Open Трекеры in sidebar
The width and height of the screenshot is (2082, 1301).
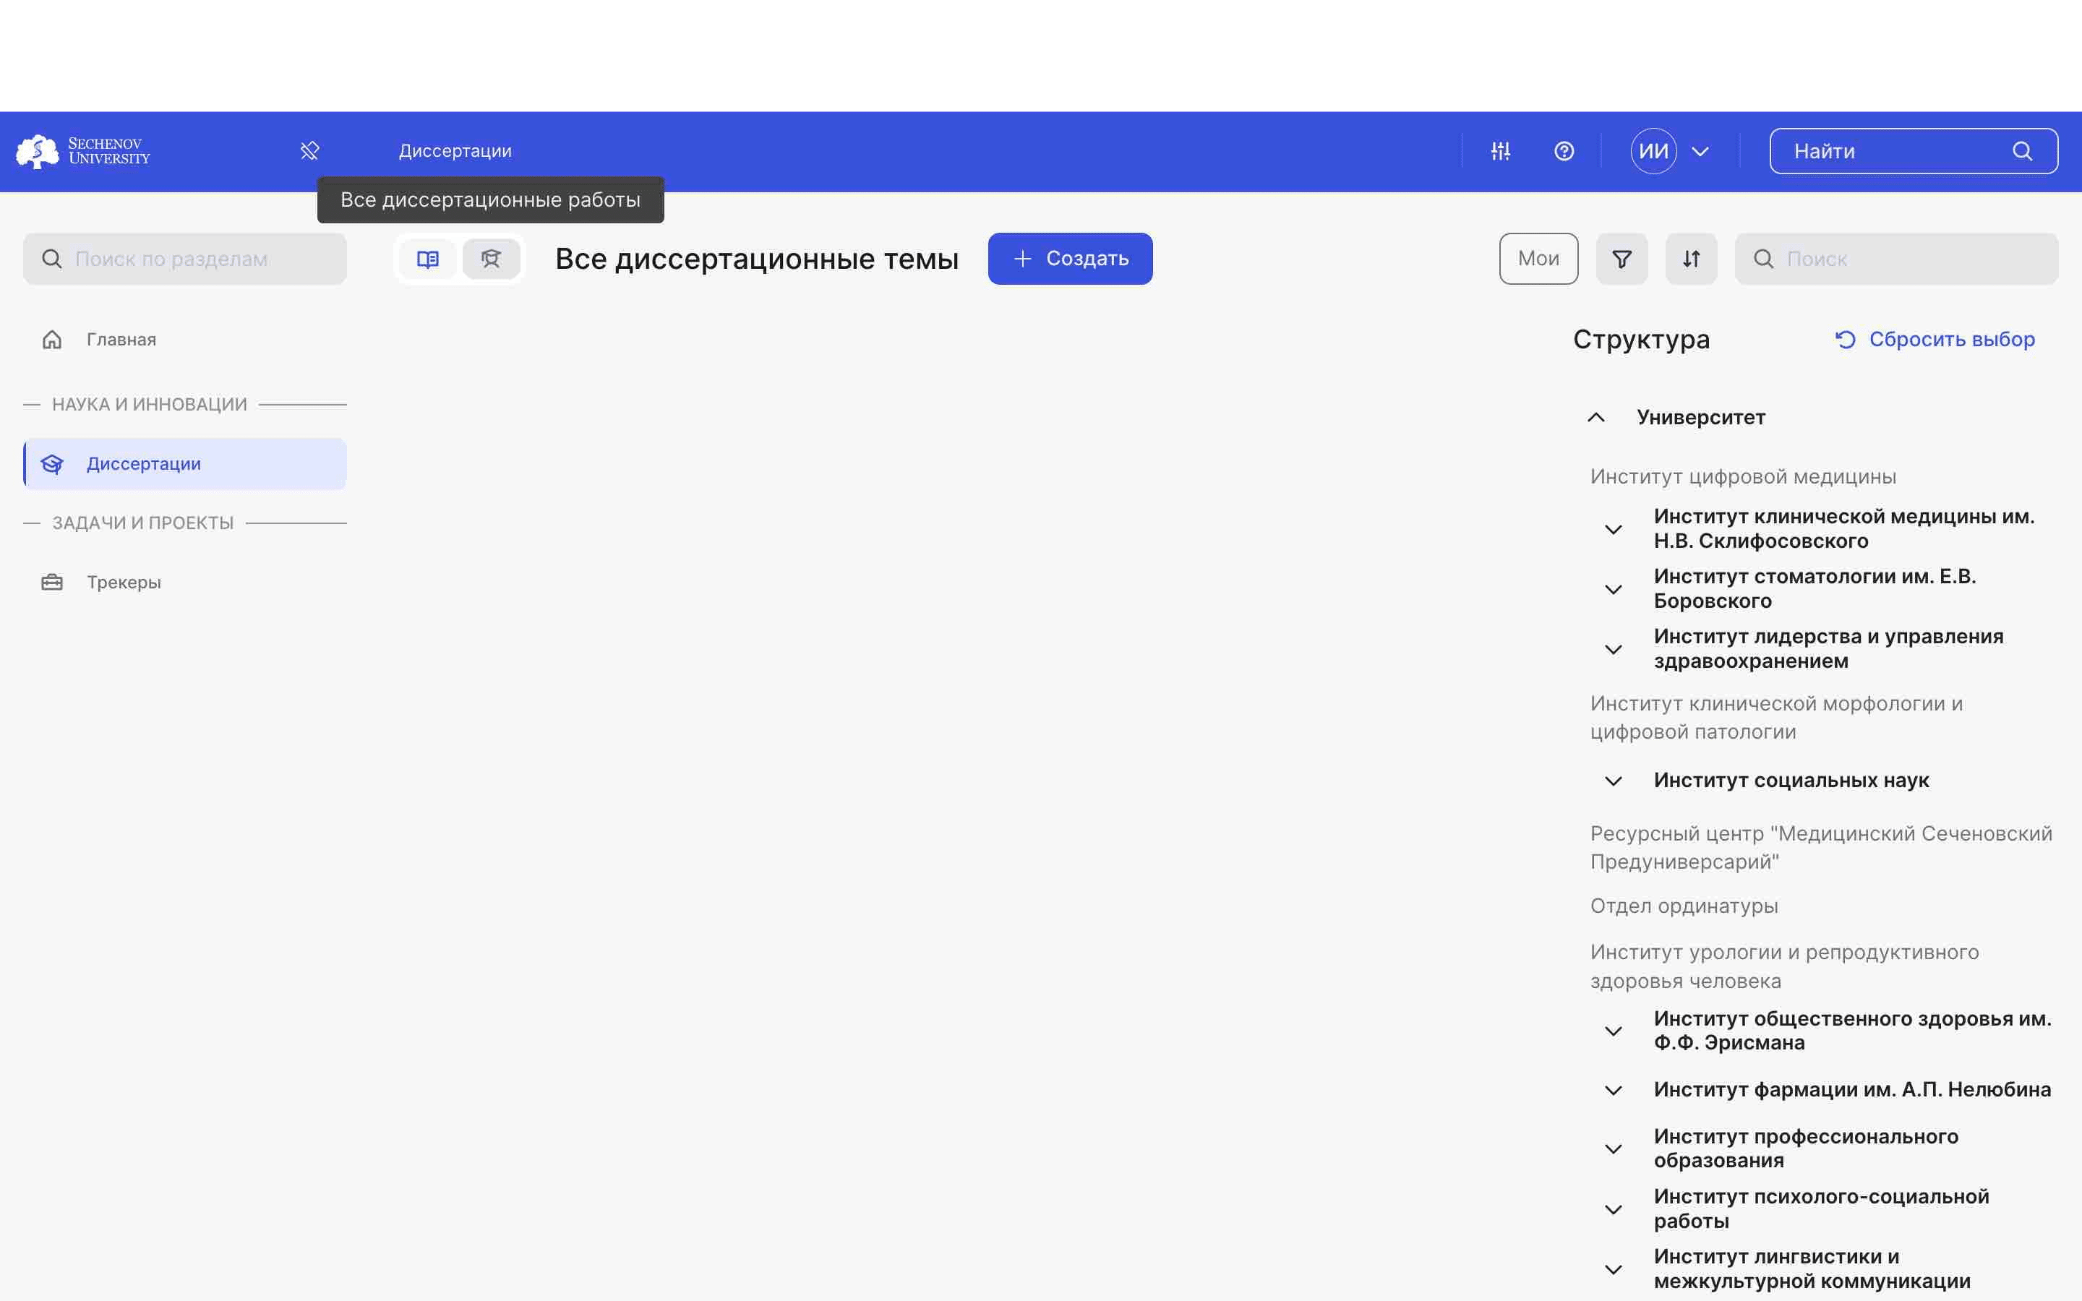click(x=185, y=583)
